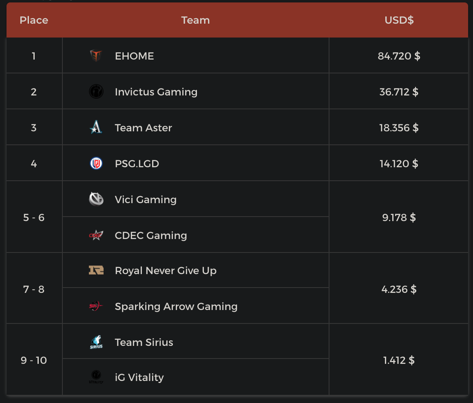473x403 pixels.
Task: Click the Invictus Gaming logo icon
Action: coord(96,92)
